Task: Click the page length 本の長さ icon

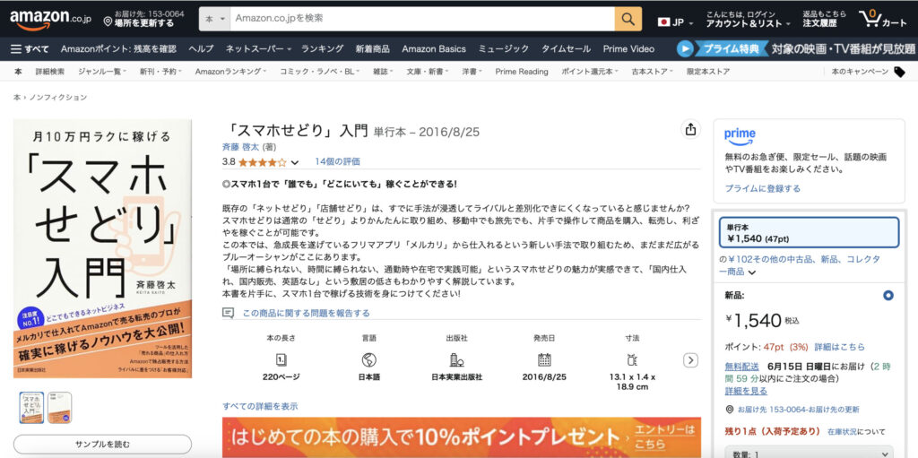Action: point(281,359)
